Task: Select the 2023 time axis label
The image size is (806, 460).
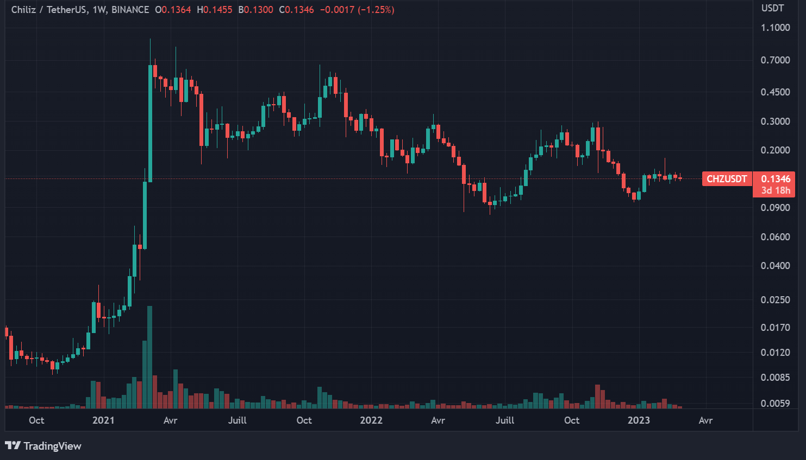Action: point(639,420)
